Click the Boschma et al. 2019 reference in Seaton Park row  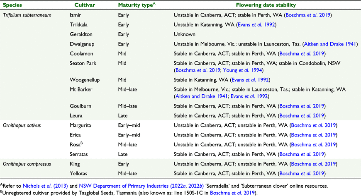[198, 70]
